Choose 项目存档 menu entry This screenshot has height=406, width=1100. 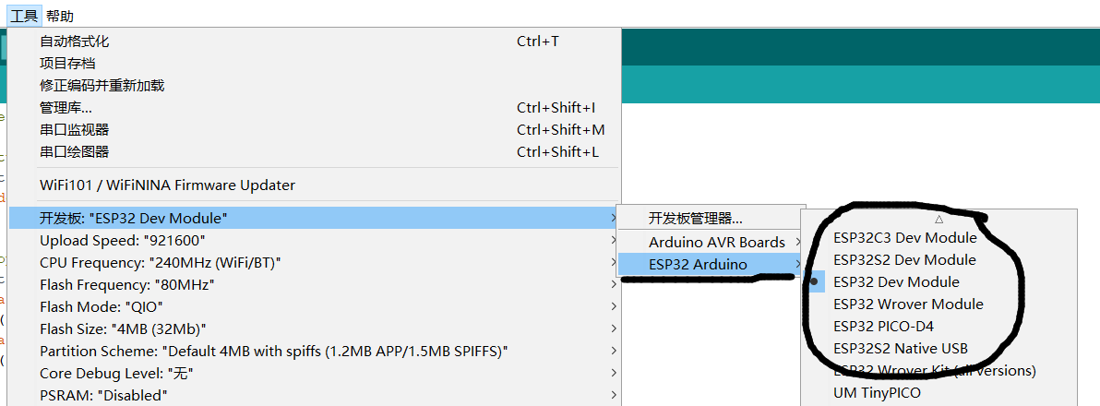(315, 64)
